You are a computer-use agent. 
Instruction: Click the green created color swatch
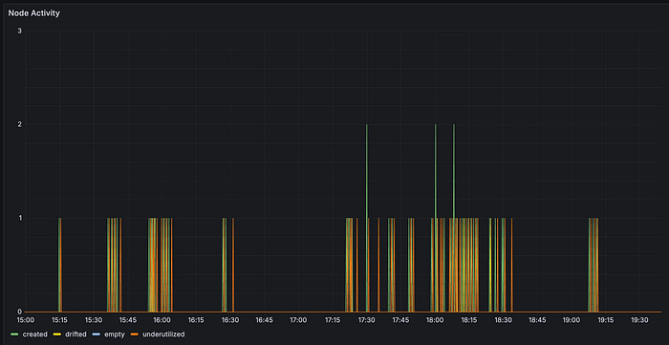[x=15, y=334]
